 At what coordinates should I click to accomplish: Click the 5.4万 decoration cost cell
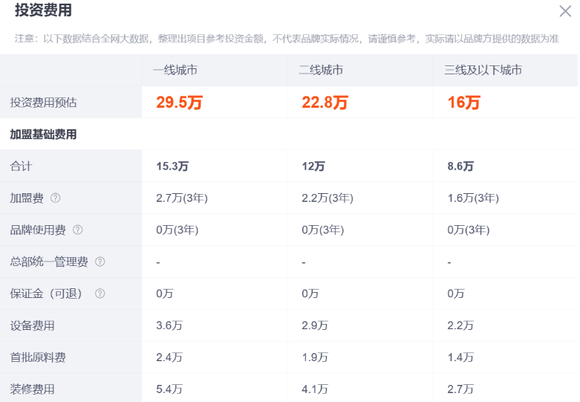point(169,389)
